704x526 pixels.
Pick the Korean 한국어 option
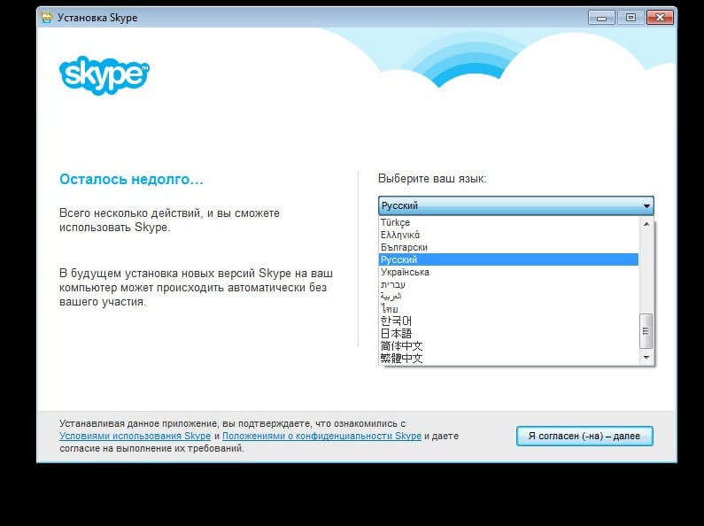tap(396, 321)
